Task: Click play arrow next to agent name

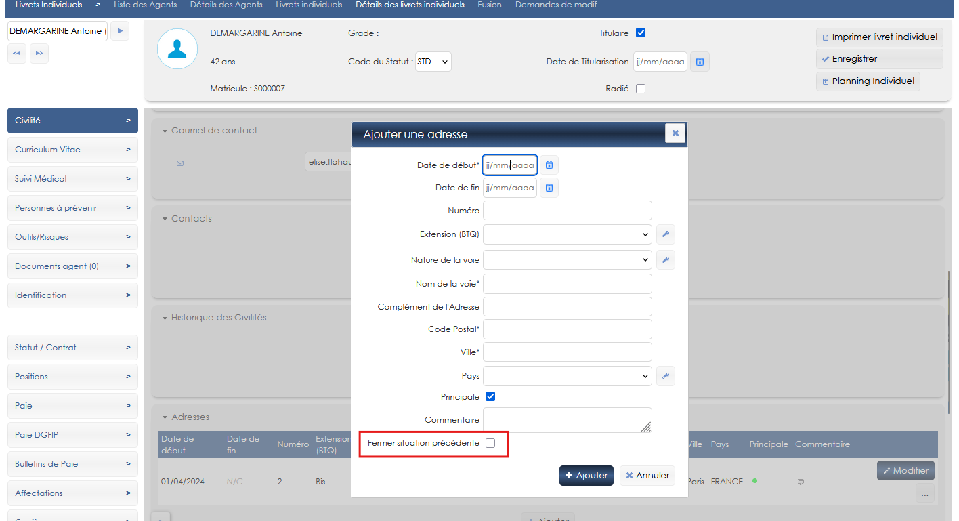Action: (x=120, y=31)
